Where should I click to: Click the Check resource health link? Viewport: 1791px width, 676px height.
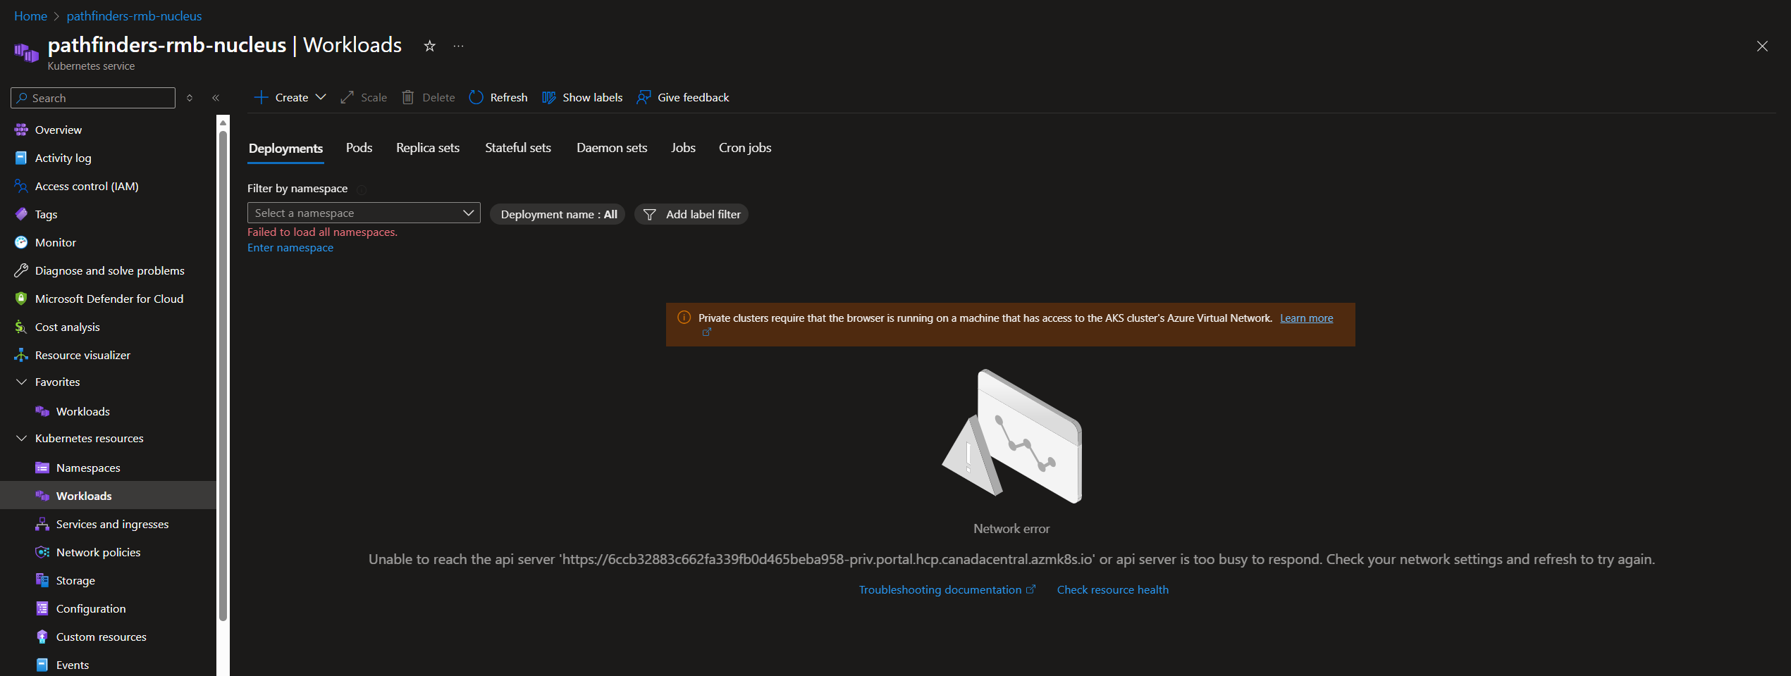(1112, 590)
